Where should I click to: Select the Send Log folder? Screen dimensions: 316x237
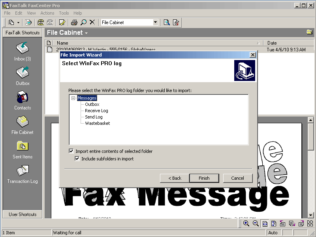point(94,117)
